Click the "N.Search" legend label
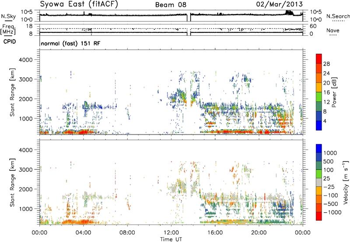Viewport: 350px width, 242px height. point(338,16)
